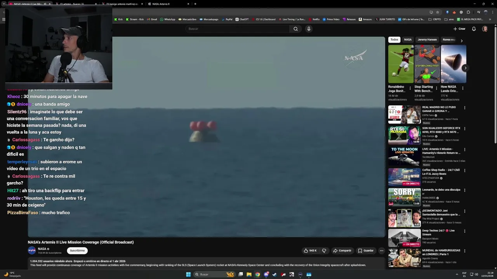The width and height of the screenshot is (497, 279).
Task: Open Discord from the taskbar
Action: [266, 274]
